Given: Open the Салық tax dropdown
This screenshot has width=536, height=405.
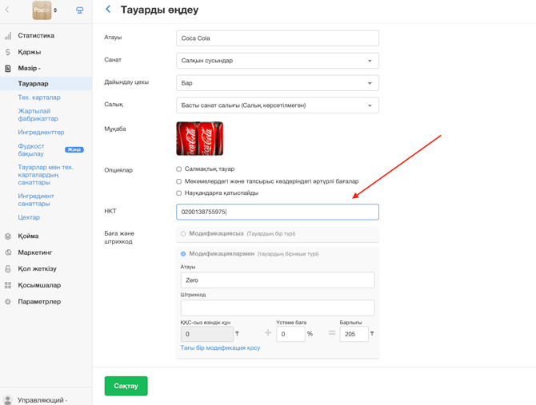Looking at the screenshot, I should (x=278, y=105).
